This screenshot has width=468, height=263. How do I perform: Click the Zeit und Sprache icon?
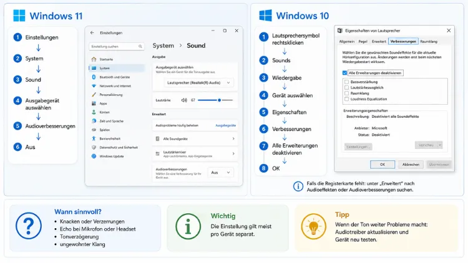tap(94, 121)
